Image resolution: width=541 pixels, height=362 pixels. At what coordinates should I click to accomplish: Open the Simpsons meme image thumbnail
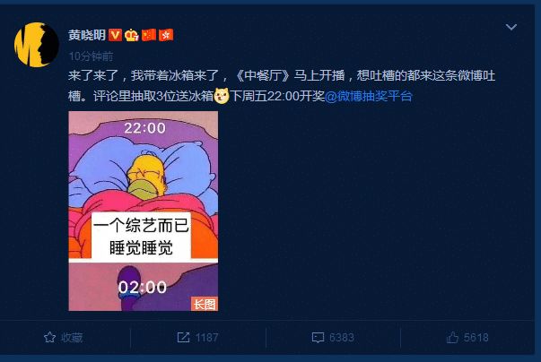click(144, 211)
